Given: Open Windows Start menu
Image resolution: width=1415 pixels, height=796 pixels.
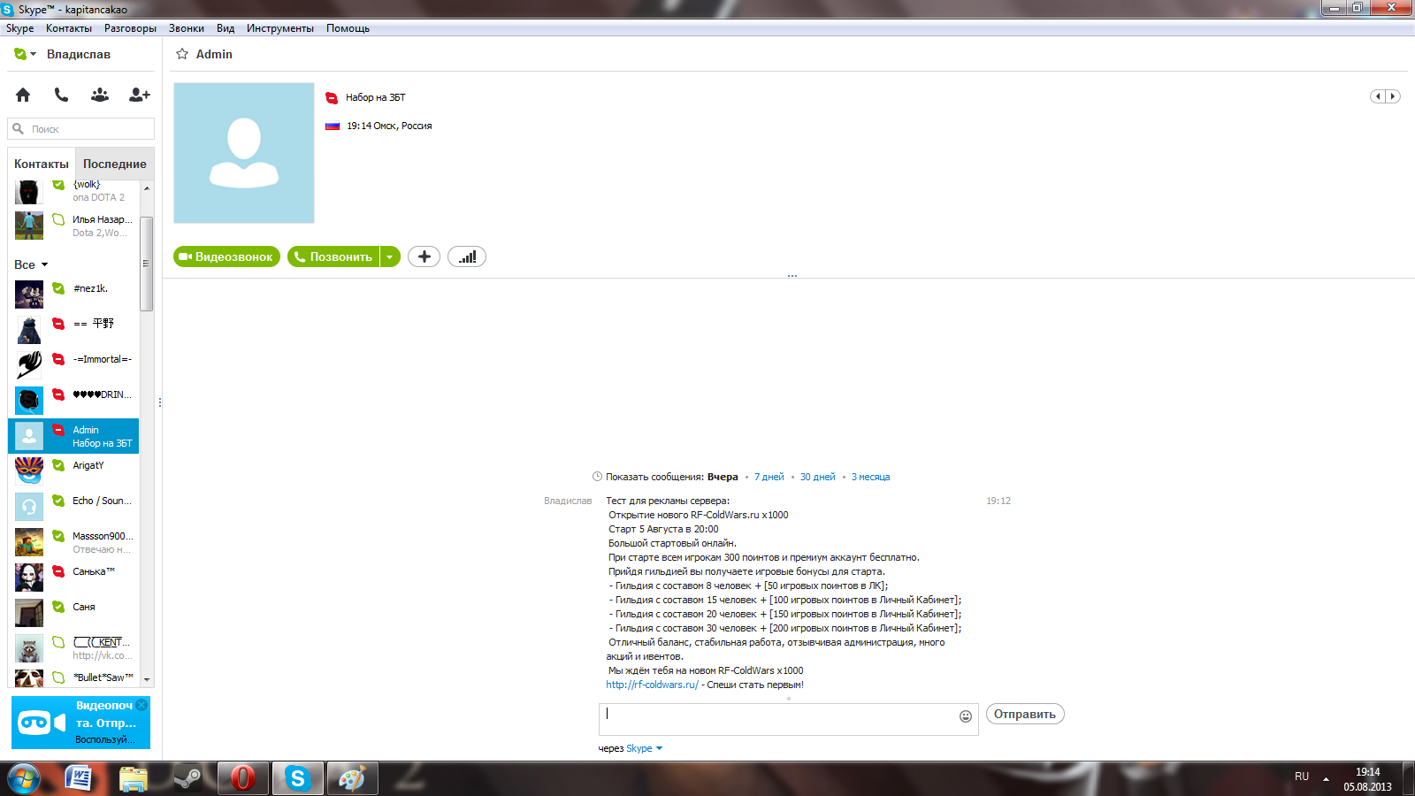Looking at the screenshot, I should coord(24,778).
